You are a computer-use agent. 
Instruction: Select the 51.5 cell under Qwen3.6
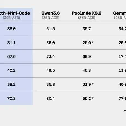(50, 29)
